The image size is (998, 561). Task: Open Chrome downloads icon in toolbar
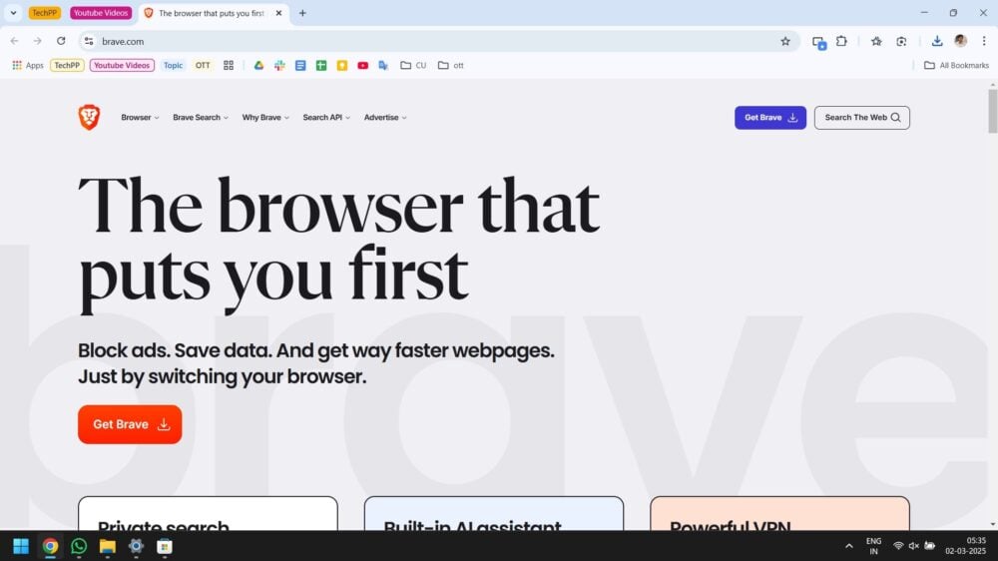pos(937,41)
